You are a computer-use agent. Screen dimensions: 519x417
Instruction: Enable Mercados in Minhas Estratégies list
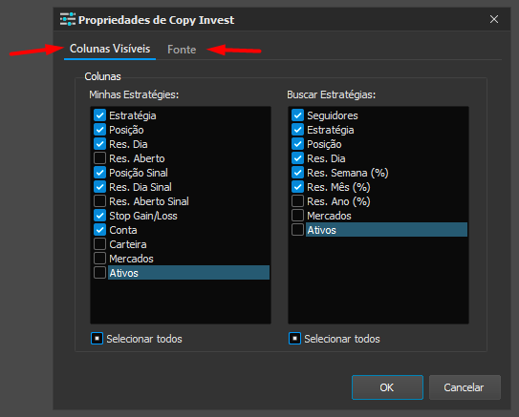[x=99, y=258]
